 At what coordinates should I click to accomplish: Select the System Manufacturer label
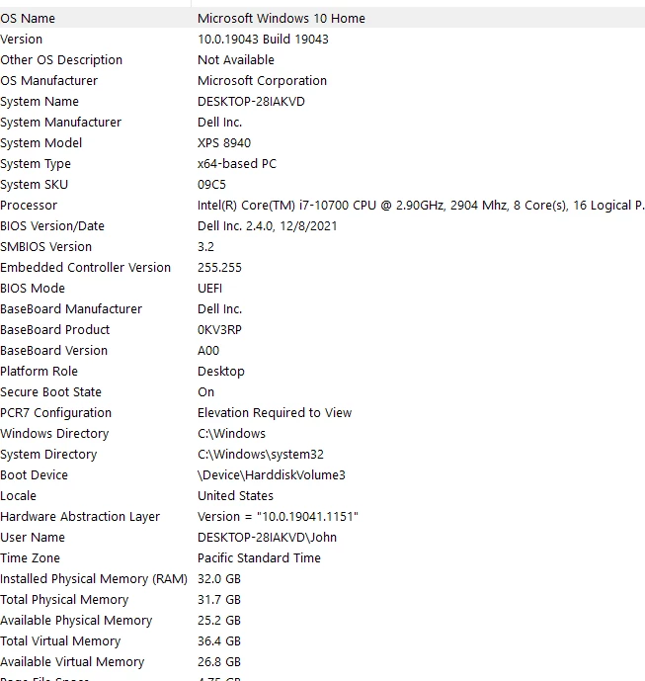click(x=61, y=122)
